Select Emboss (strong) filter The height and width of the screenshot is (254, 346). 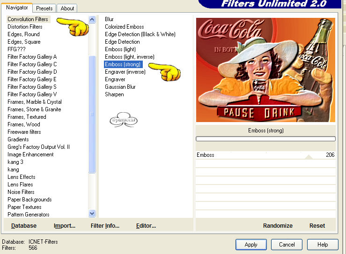(x=123, y=64)
